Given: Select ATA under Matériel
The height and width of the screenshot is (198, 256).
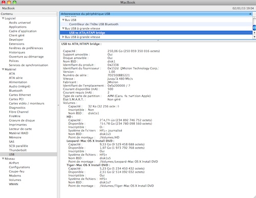Looking at the screenshot, I should point(12,73).
